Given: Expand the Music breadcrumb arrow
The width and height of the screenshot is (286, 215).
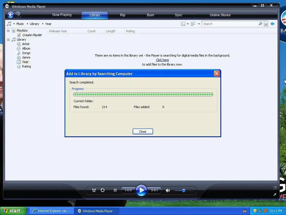Looking at the screenshot, I should tap(14, 24).
